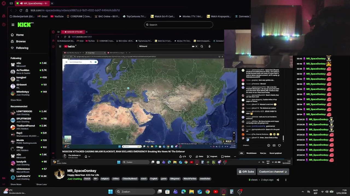Open the YouTube bookmark
350x196 pixels.
tap(57, 16)
